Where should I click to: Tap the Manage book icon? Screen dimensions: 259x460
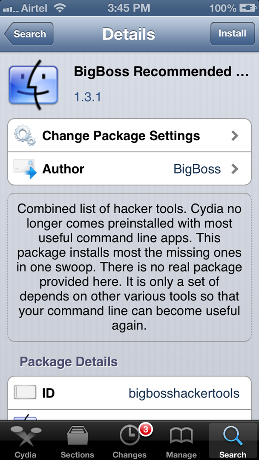tap(181, 437)
